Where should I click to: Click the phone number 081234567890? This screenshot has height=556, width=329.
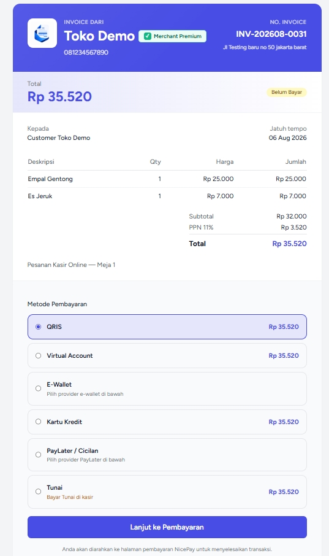coord(86,53)
